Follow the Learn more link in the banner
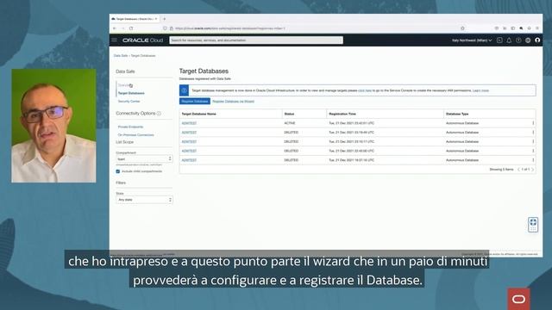The height and width of the screenshot is (310, 552). [480, 90]
